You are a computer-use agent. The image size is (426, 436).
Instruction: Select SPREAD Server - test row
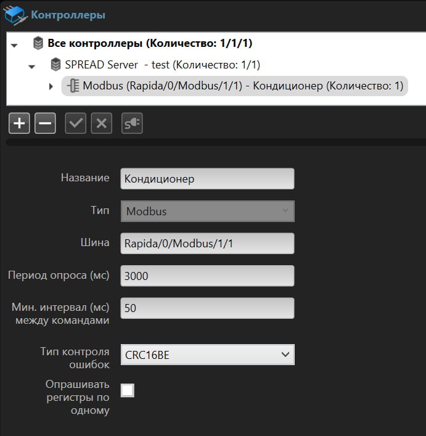163,65
